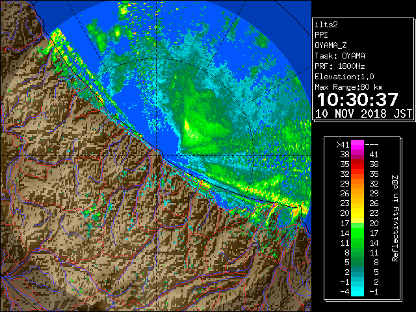
Task: Click the '-4' legend label at the bottom
Action: click(344, 292)
